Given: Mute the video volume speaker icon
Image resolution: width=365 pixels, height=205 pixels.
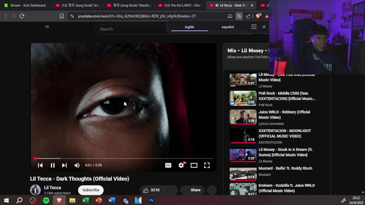Looking at the screenshot, I should tap(77, 165).
